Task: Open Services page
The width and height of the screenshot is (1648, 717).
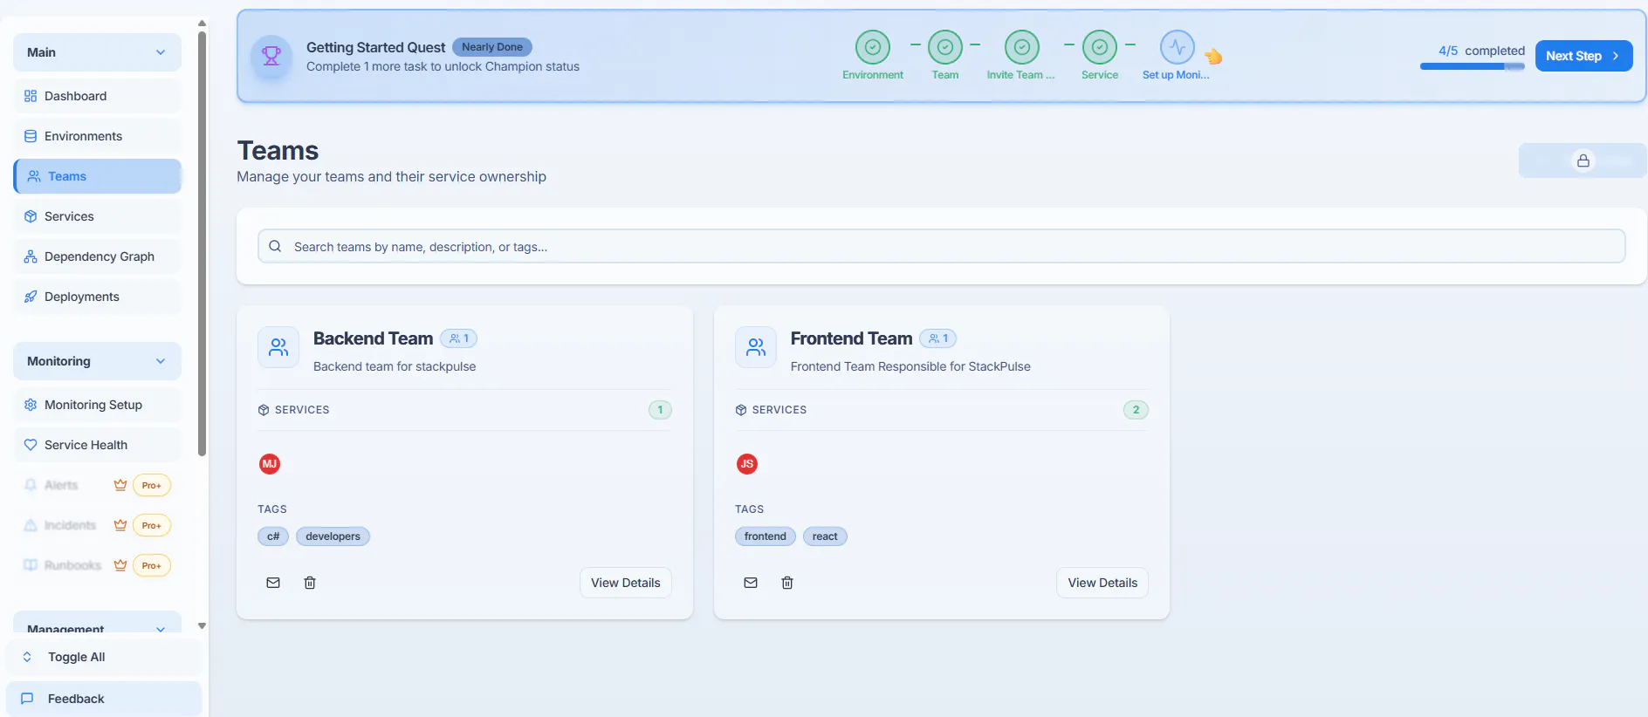Action: click(x=97, y=216)
